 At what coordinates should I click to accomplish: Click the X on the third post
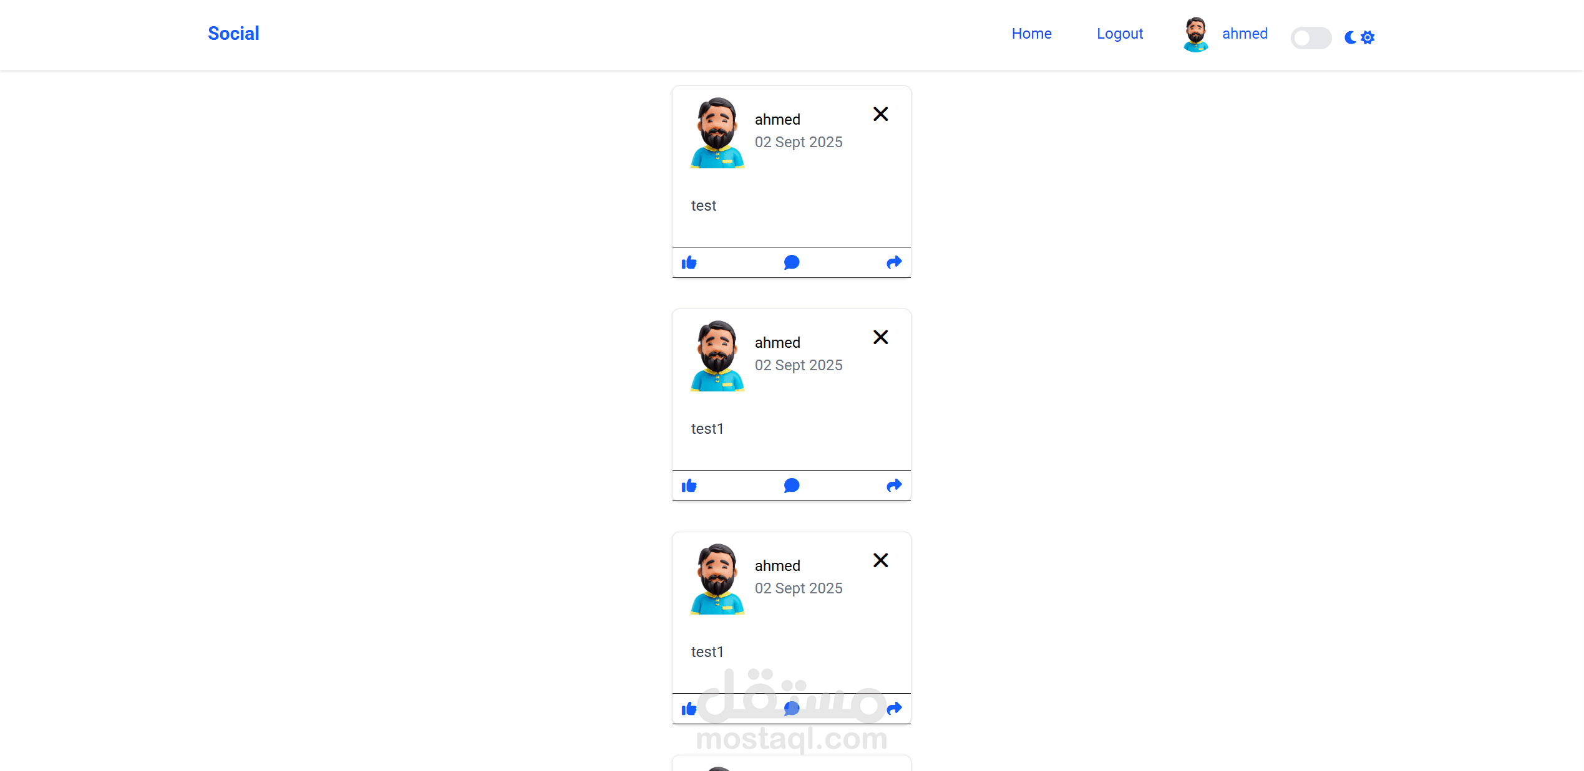click(880, 560)
